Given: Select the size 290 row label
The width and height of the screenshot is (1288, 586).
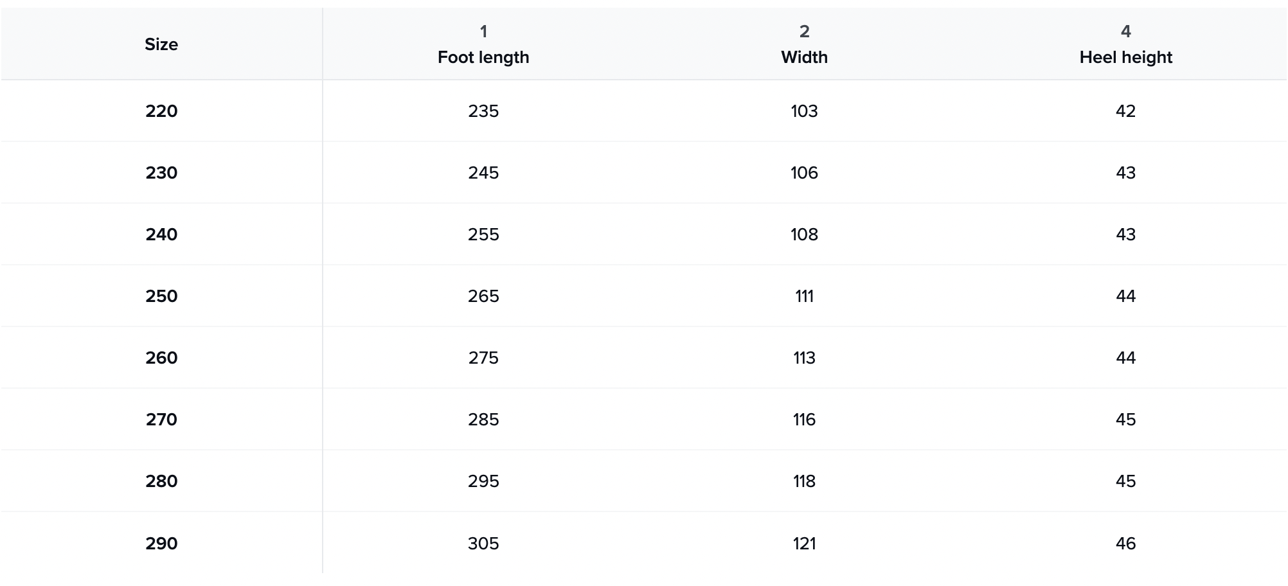Looking at the screenshot, I should (161, 544).
